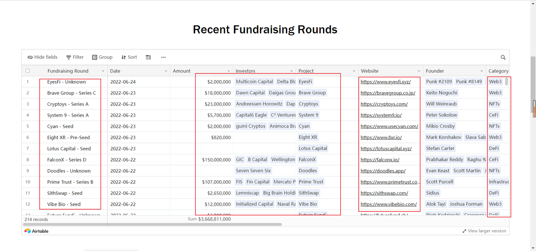Expand the Founder column dropdown arrow
This screenshot has height=251, width=536.
[482, 71]
